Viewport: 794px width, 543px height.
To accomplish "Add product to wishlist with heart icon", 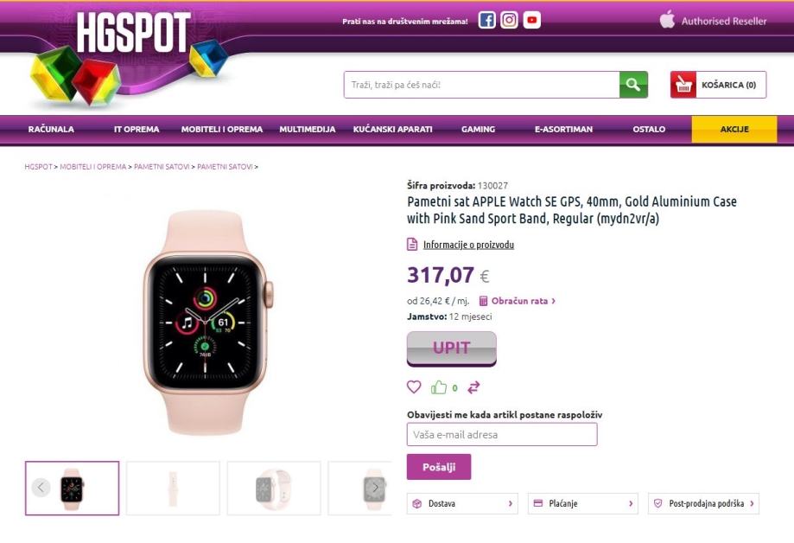I will click(x=414, y=387).
